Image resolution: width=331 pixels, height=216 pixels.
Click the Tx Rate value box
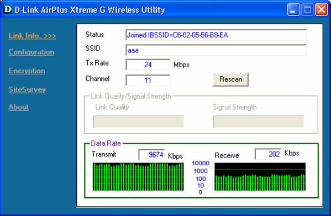[148, 64]
